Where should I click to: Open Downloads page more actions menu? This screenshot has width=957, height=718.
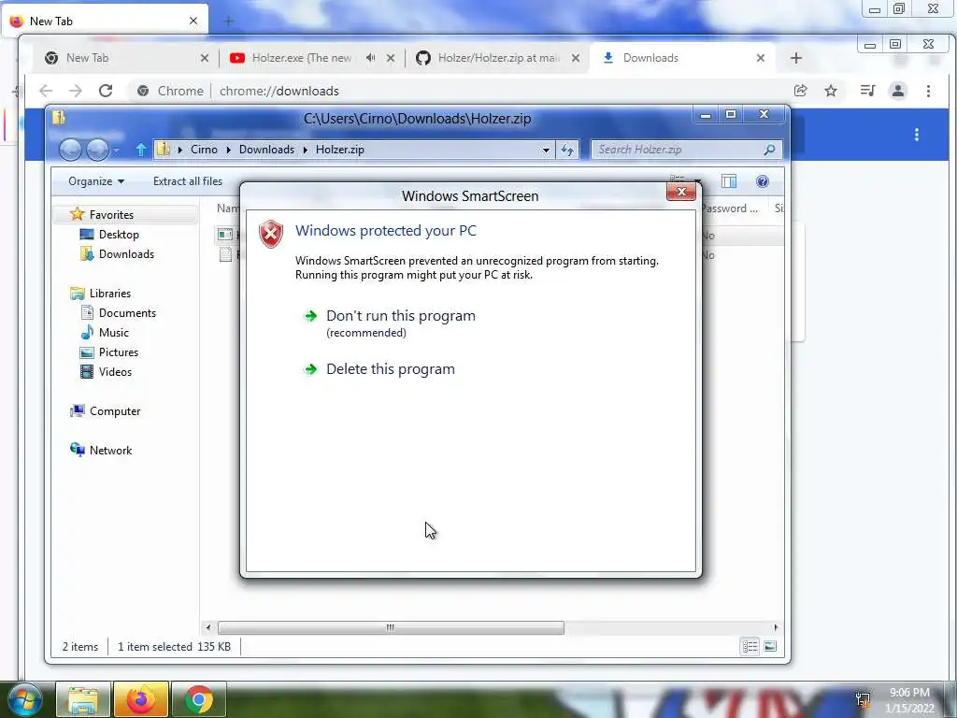(x=917, y=135)
